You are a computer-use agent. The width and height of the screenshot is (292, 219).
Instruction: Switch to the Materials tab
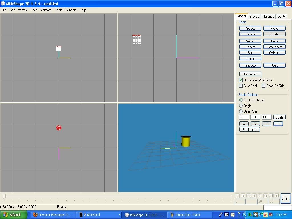coord(268,17)
